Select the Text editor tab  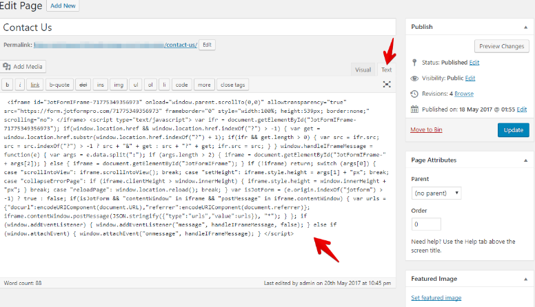tap(387, 70)
